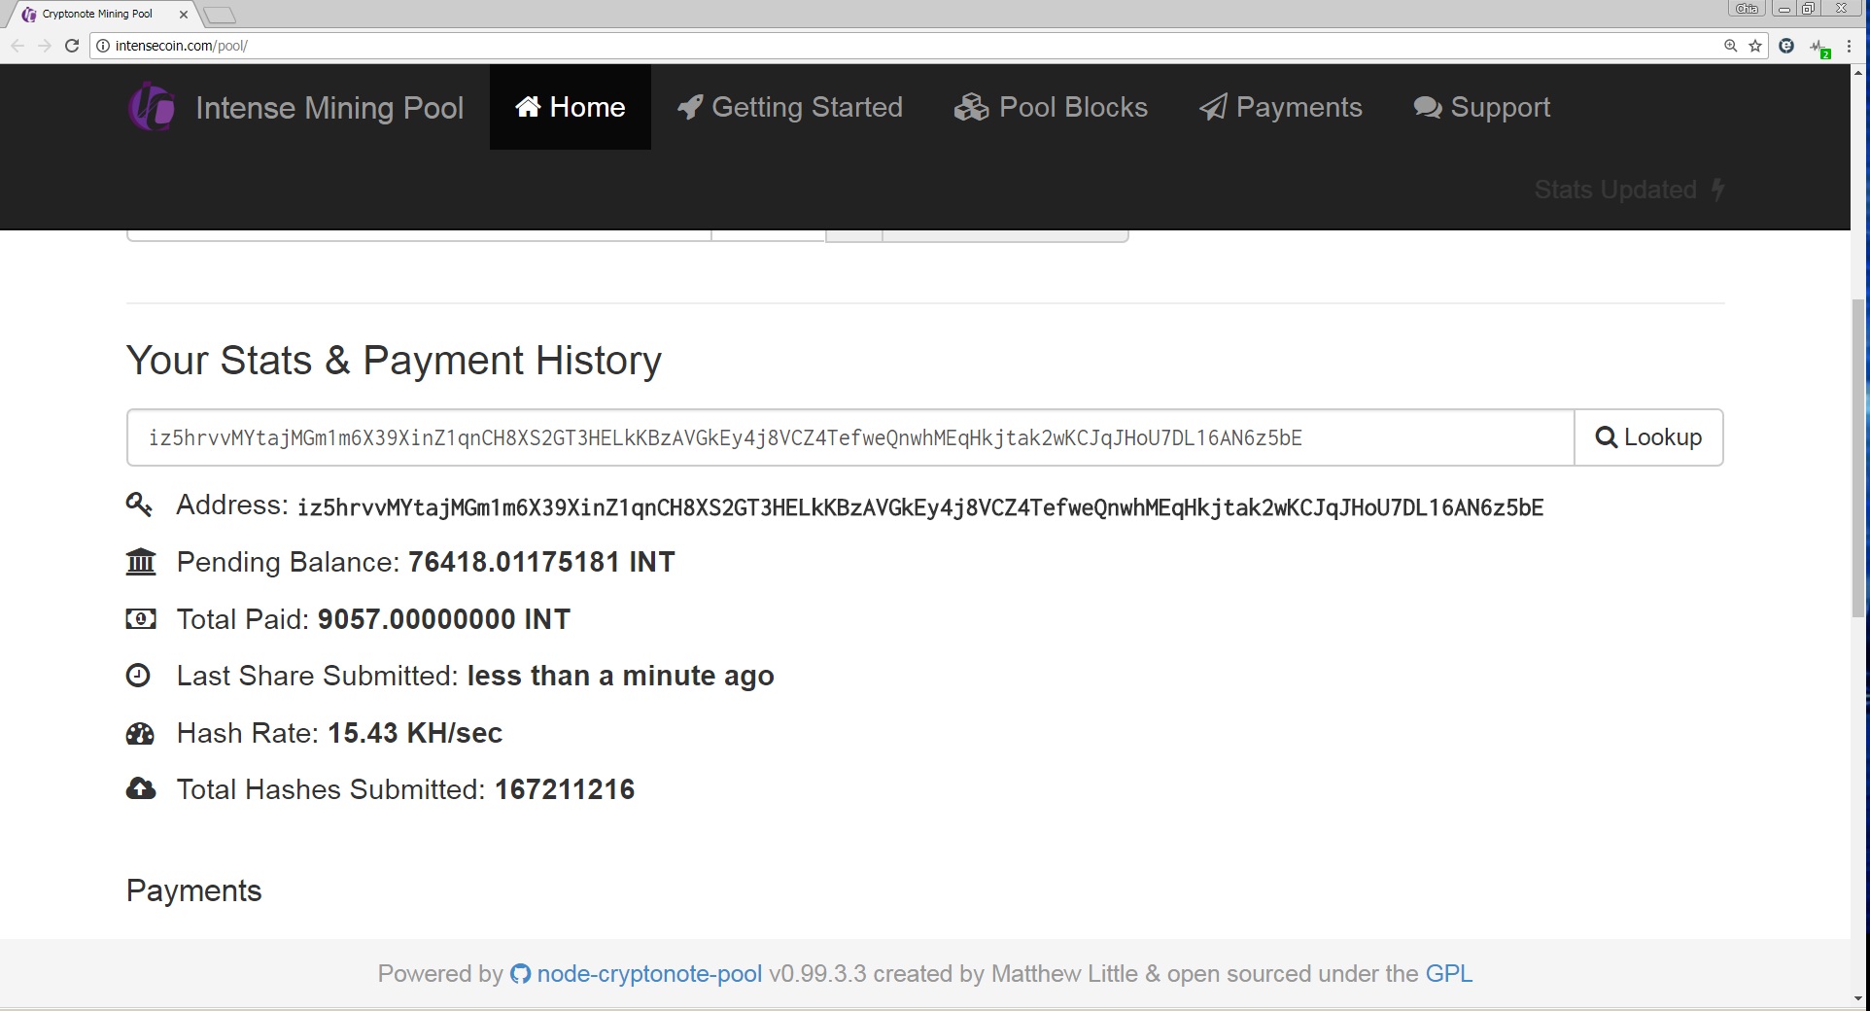Click the Total Paid value 9057.00000000 INT
The image size is (1870, 1011).
(x=444, y=619)
